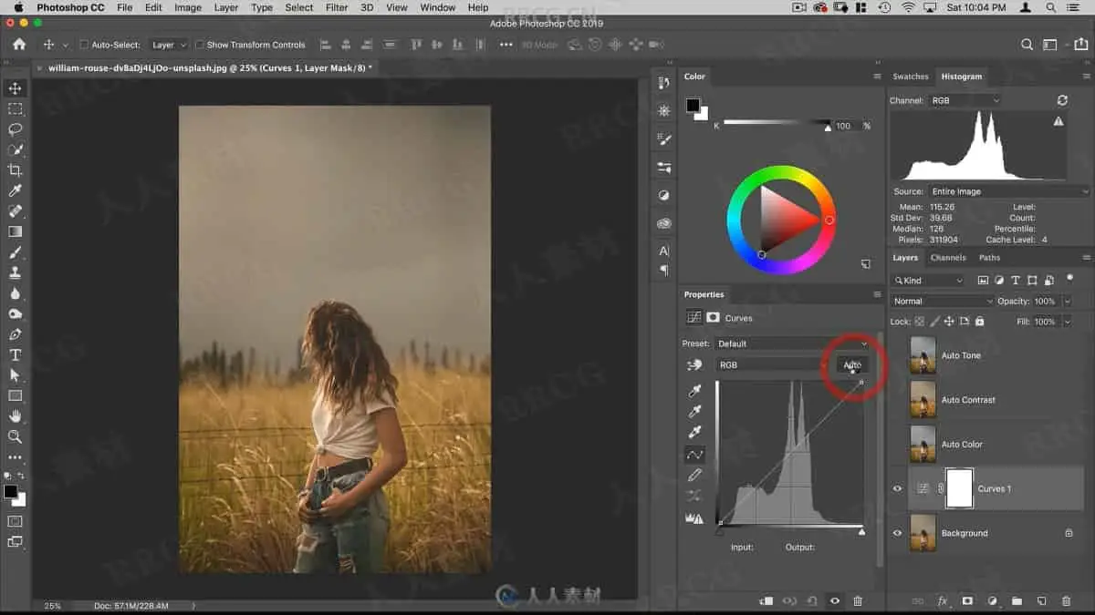Screen dimensions: 1095x615
Task: Click the Auto button in Curves
Action: [x=851, y=364]
